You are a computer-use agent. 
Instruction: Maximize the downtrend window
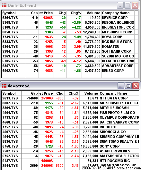pos(128,86)
